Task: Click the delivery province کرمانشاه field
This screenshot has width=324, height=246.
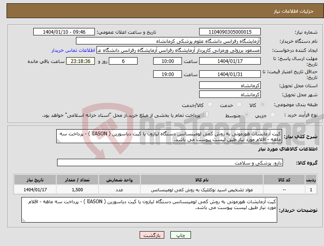Action: (x=230, y=85)
